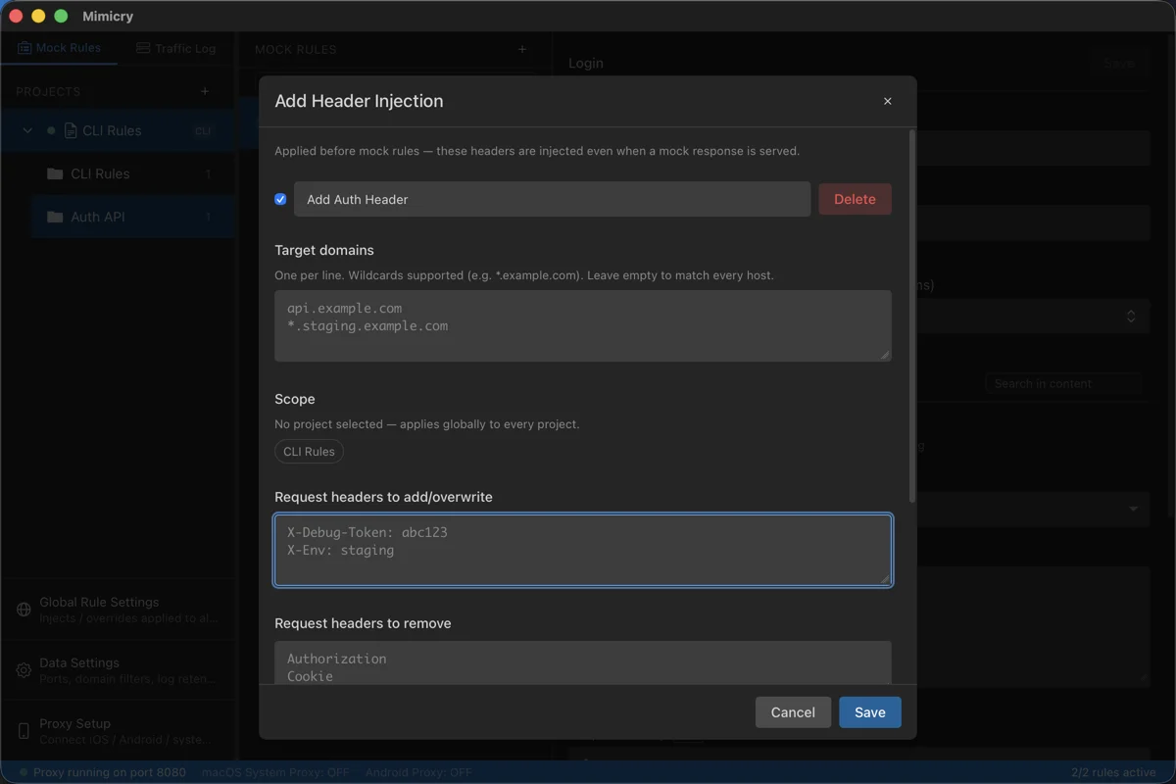This screenshot has width=1176, height=784.
Task: Collapse the CLI Rules project chevron
Action: click(x=27, y=130)
